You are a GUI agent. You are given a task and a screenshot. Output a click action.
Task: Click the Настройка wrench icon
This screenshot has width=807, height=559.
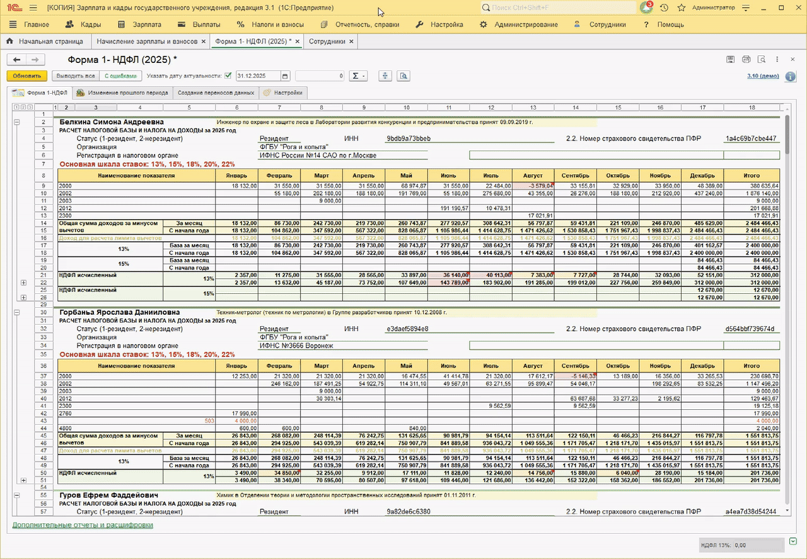tap(420, 25)
